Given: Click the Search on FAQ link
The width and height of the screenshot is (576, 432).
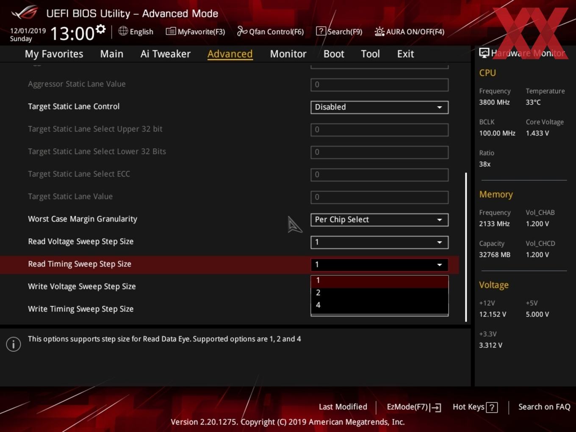Looking at the screenshot, I should [544, 407].
